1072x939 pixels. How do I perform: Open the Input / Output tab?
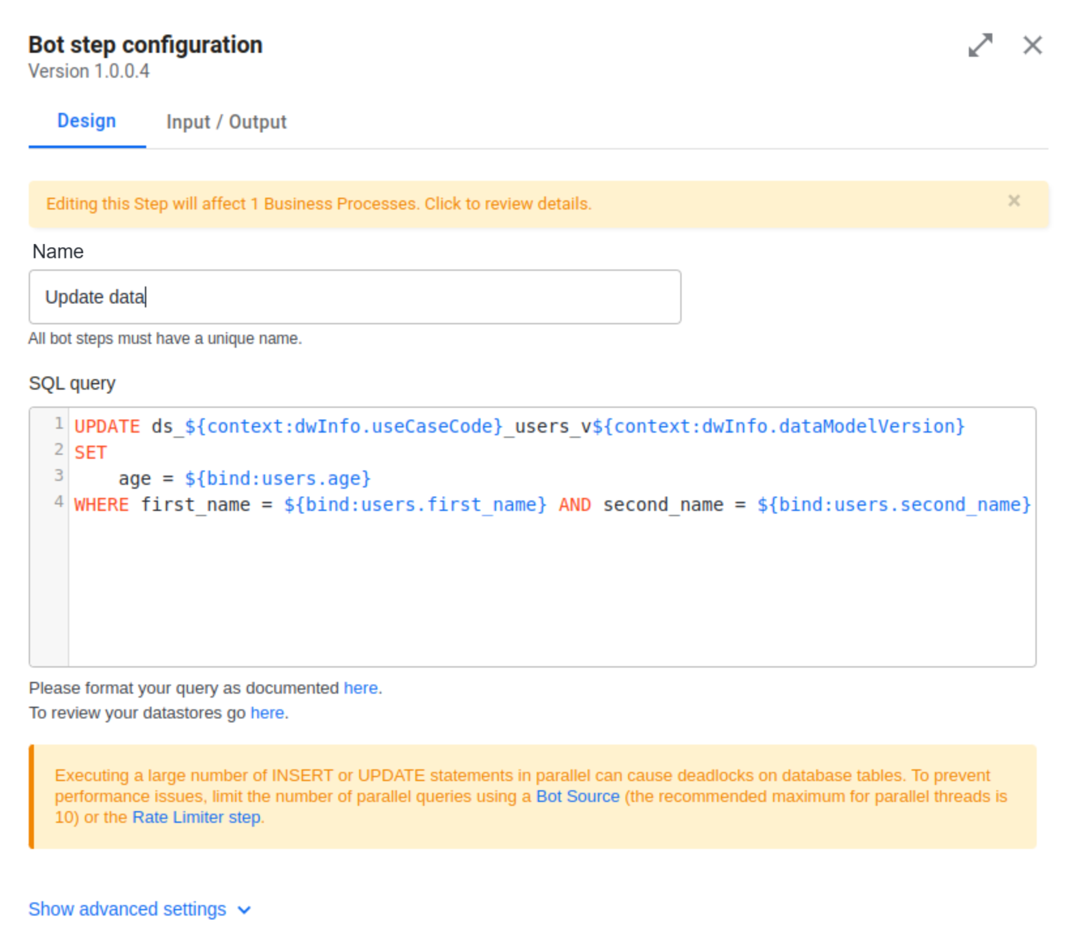[x=226, y=122]
